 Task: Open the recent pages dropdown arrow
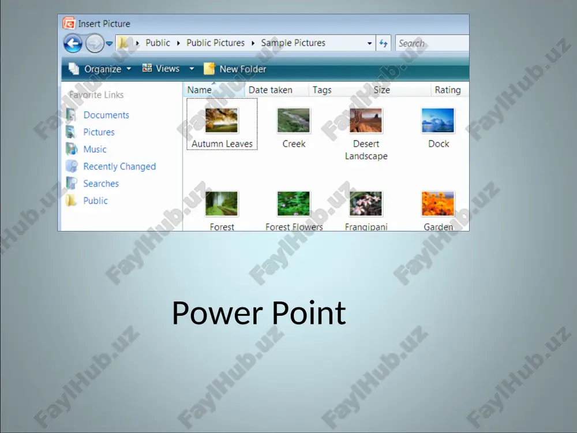click(109, 43)
